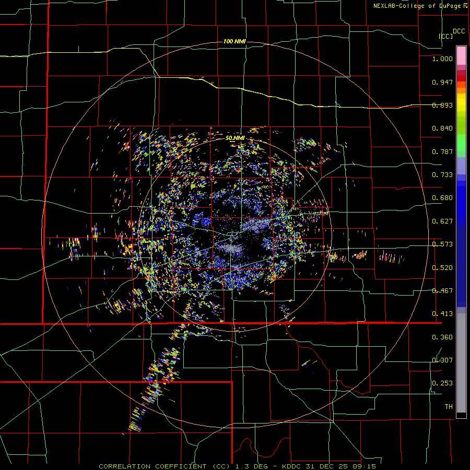This screenshot has width=470, height=470.
Task: Pick the red segment of the color bar
Action: [461, 78]
